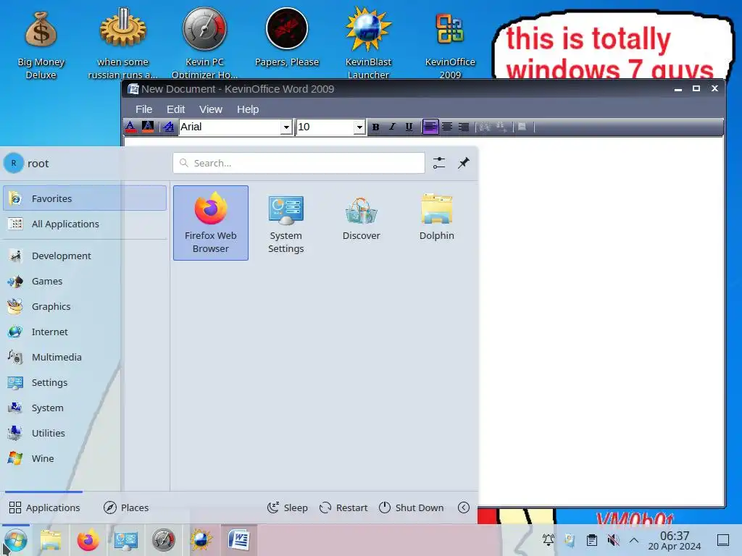
Task: Toggle underline formatting in KevinOffice Word
Action: 409,127
